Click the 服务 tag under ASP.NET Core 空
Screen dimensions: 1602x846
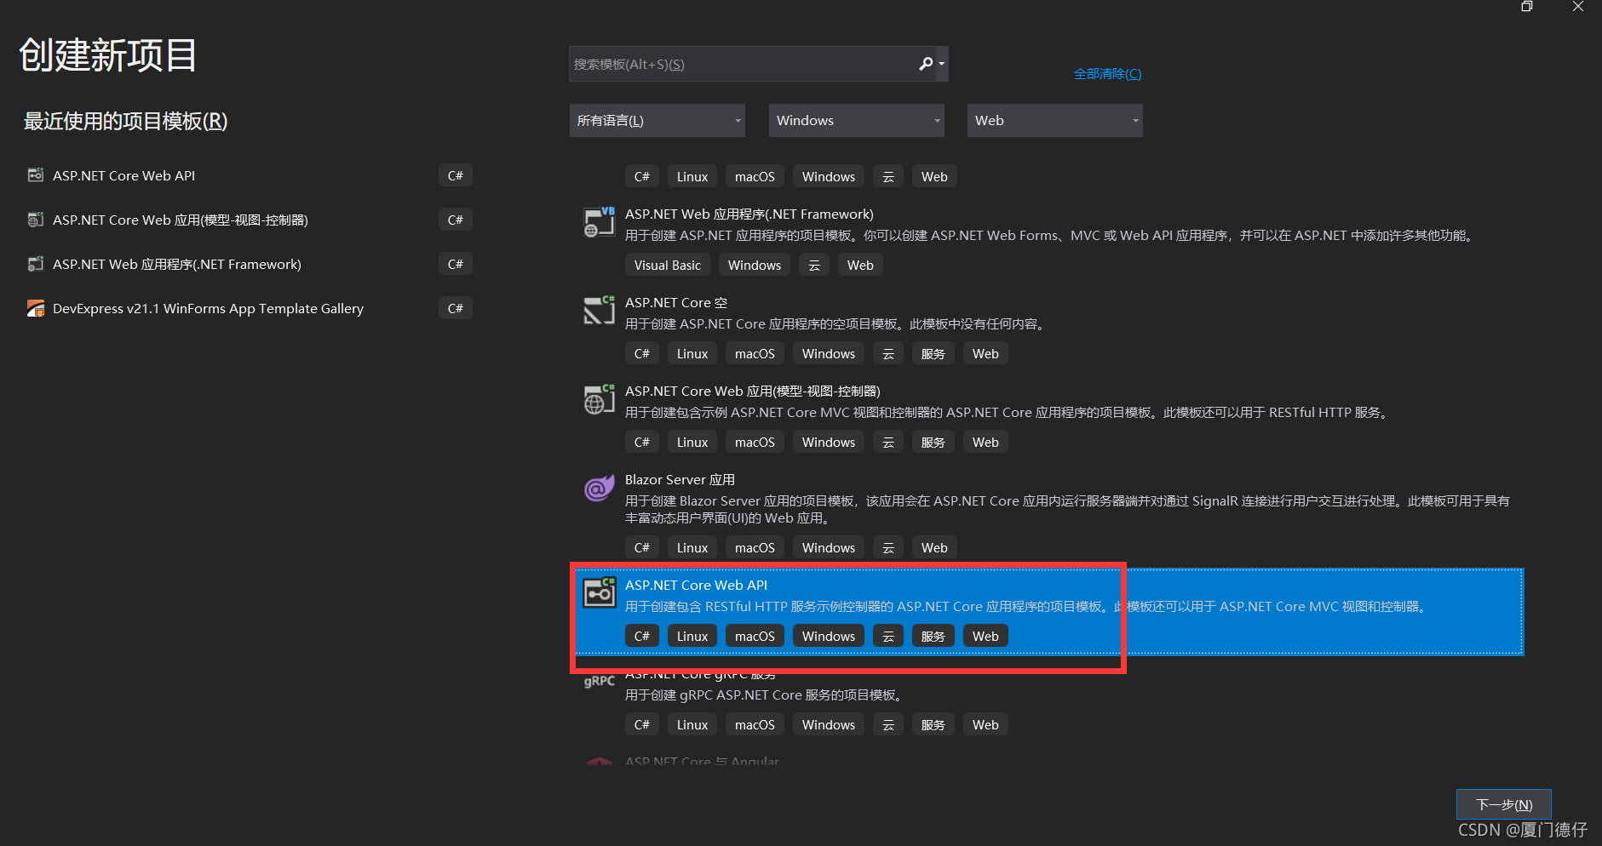(x=933, y=354)
